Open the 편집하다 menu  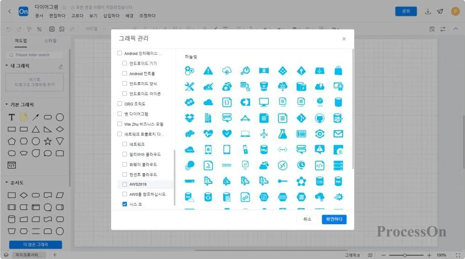(x=57, y=16)
